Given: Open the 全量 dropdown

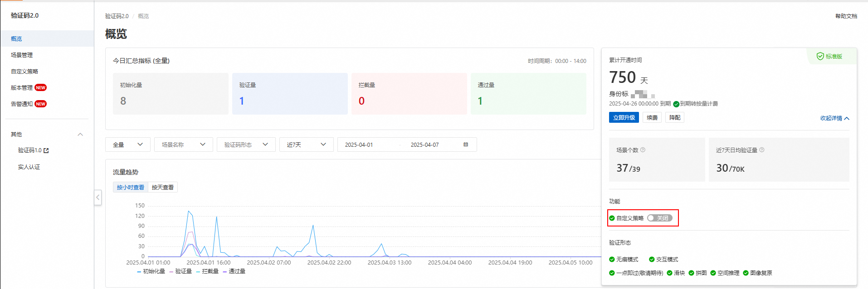Looking at the screenshot, I should [x=128, y=144].
